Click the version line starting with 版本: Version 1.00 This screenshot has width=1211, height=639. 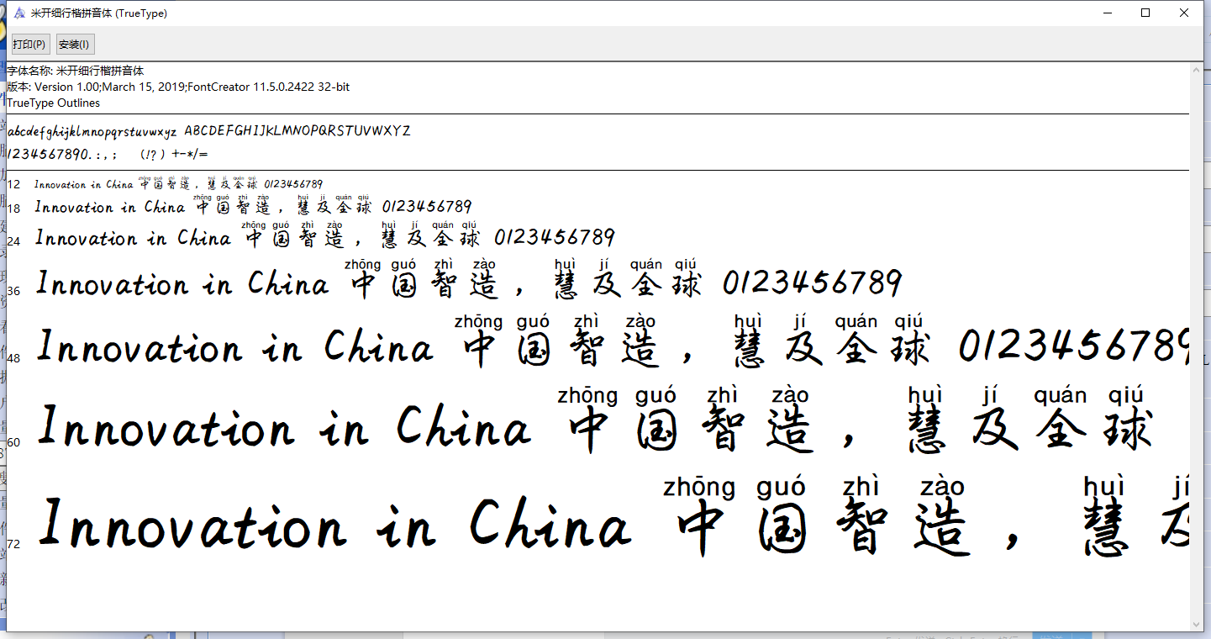click(178, 87)
